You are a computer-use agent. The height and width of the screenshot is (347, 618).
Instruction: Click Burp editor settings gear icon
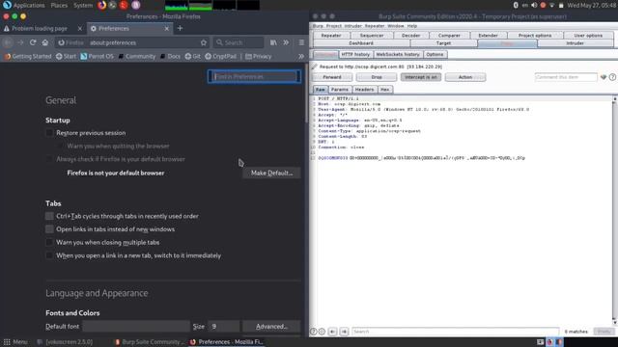(x=322, y=332)
